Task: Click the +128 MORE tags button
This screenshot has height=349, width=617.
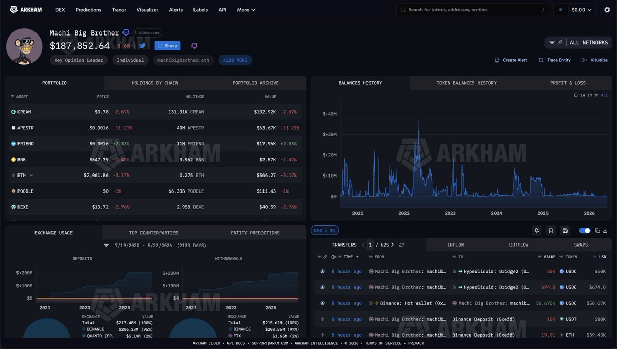Action: click(x=235, y=60)
